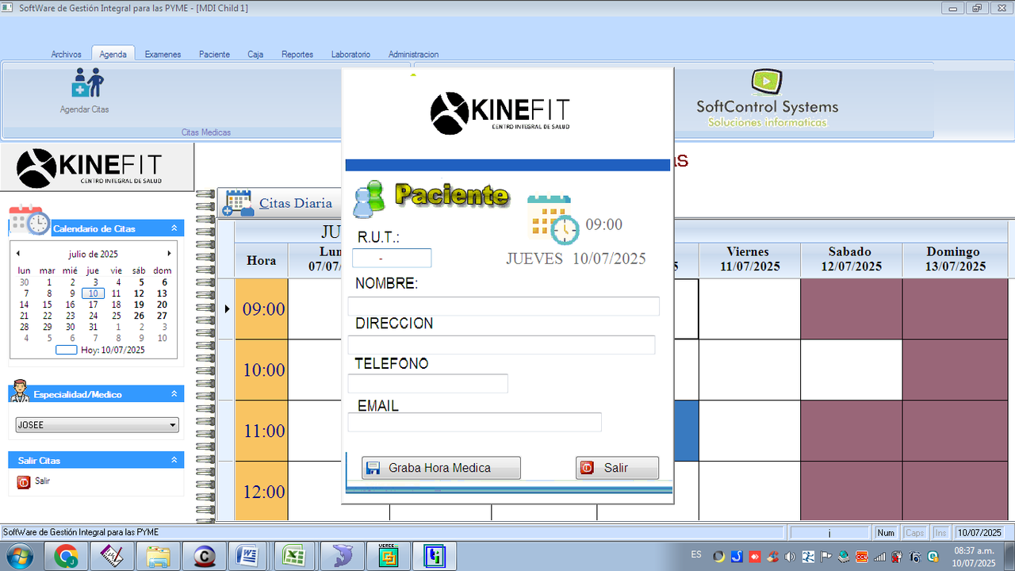The image size is (1015, 571).
Task: Open the Examenes tab
Action: [163, 54]
